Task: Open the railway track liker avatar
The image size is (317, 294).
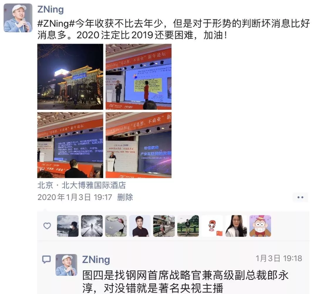Action: coord(92,226)
